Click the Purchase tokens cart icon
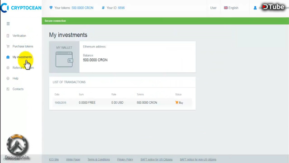 click(8, 46)
